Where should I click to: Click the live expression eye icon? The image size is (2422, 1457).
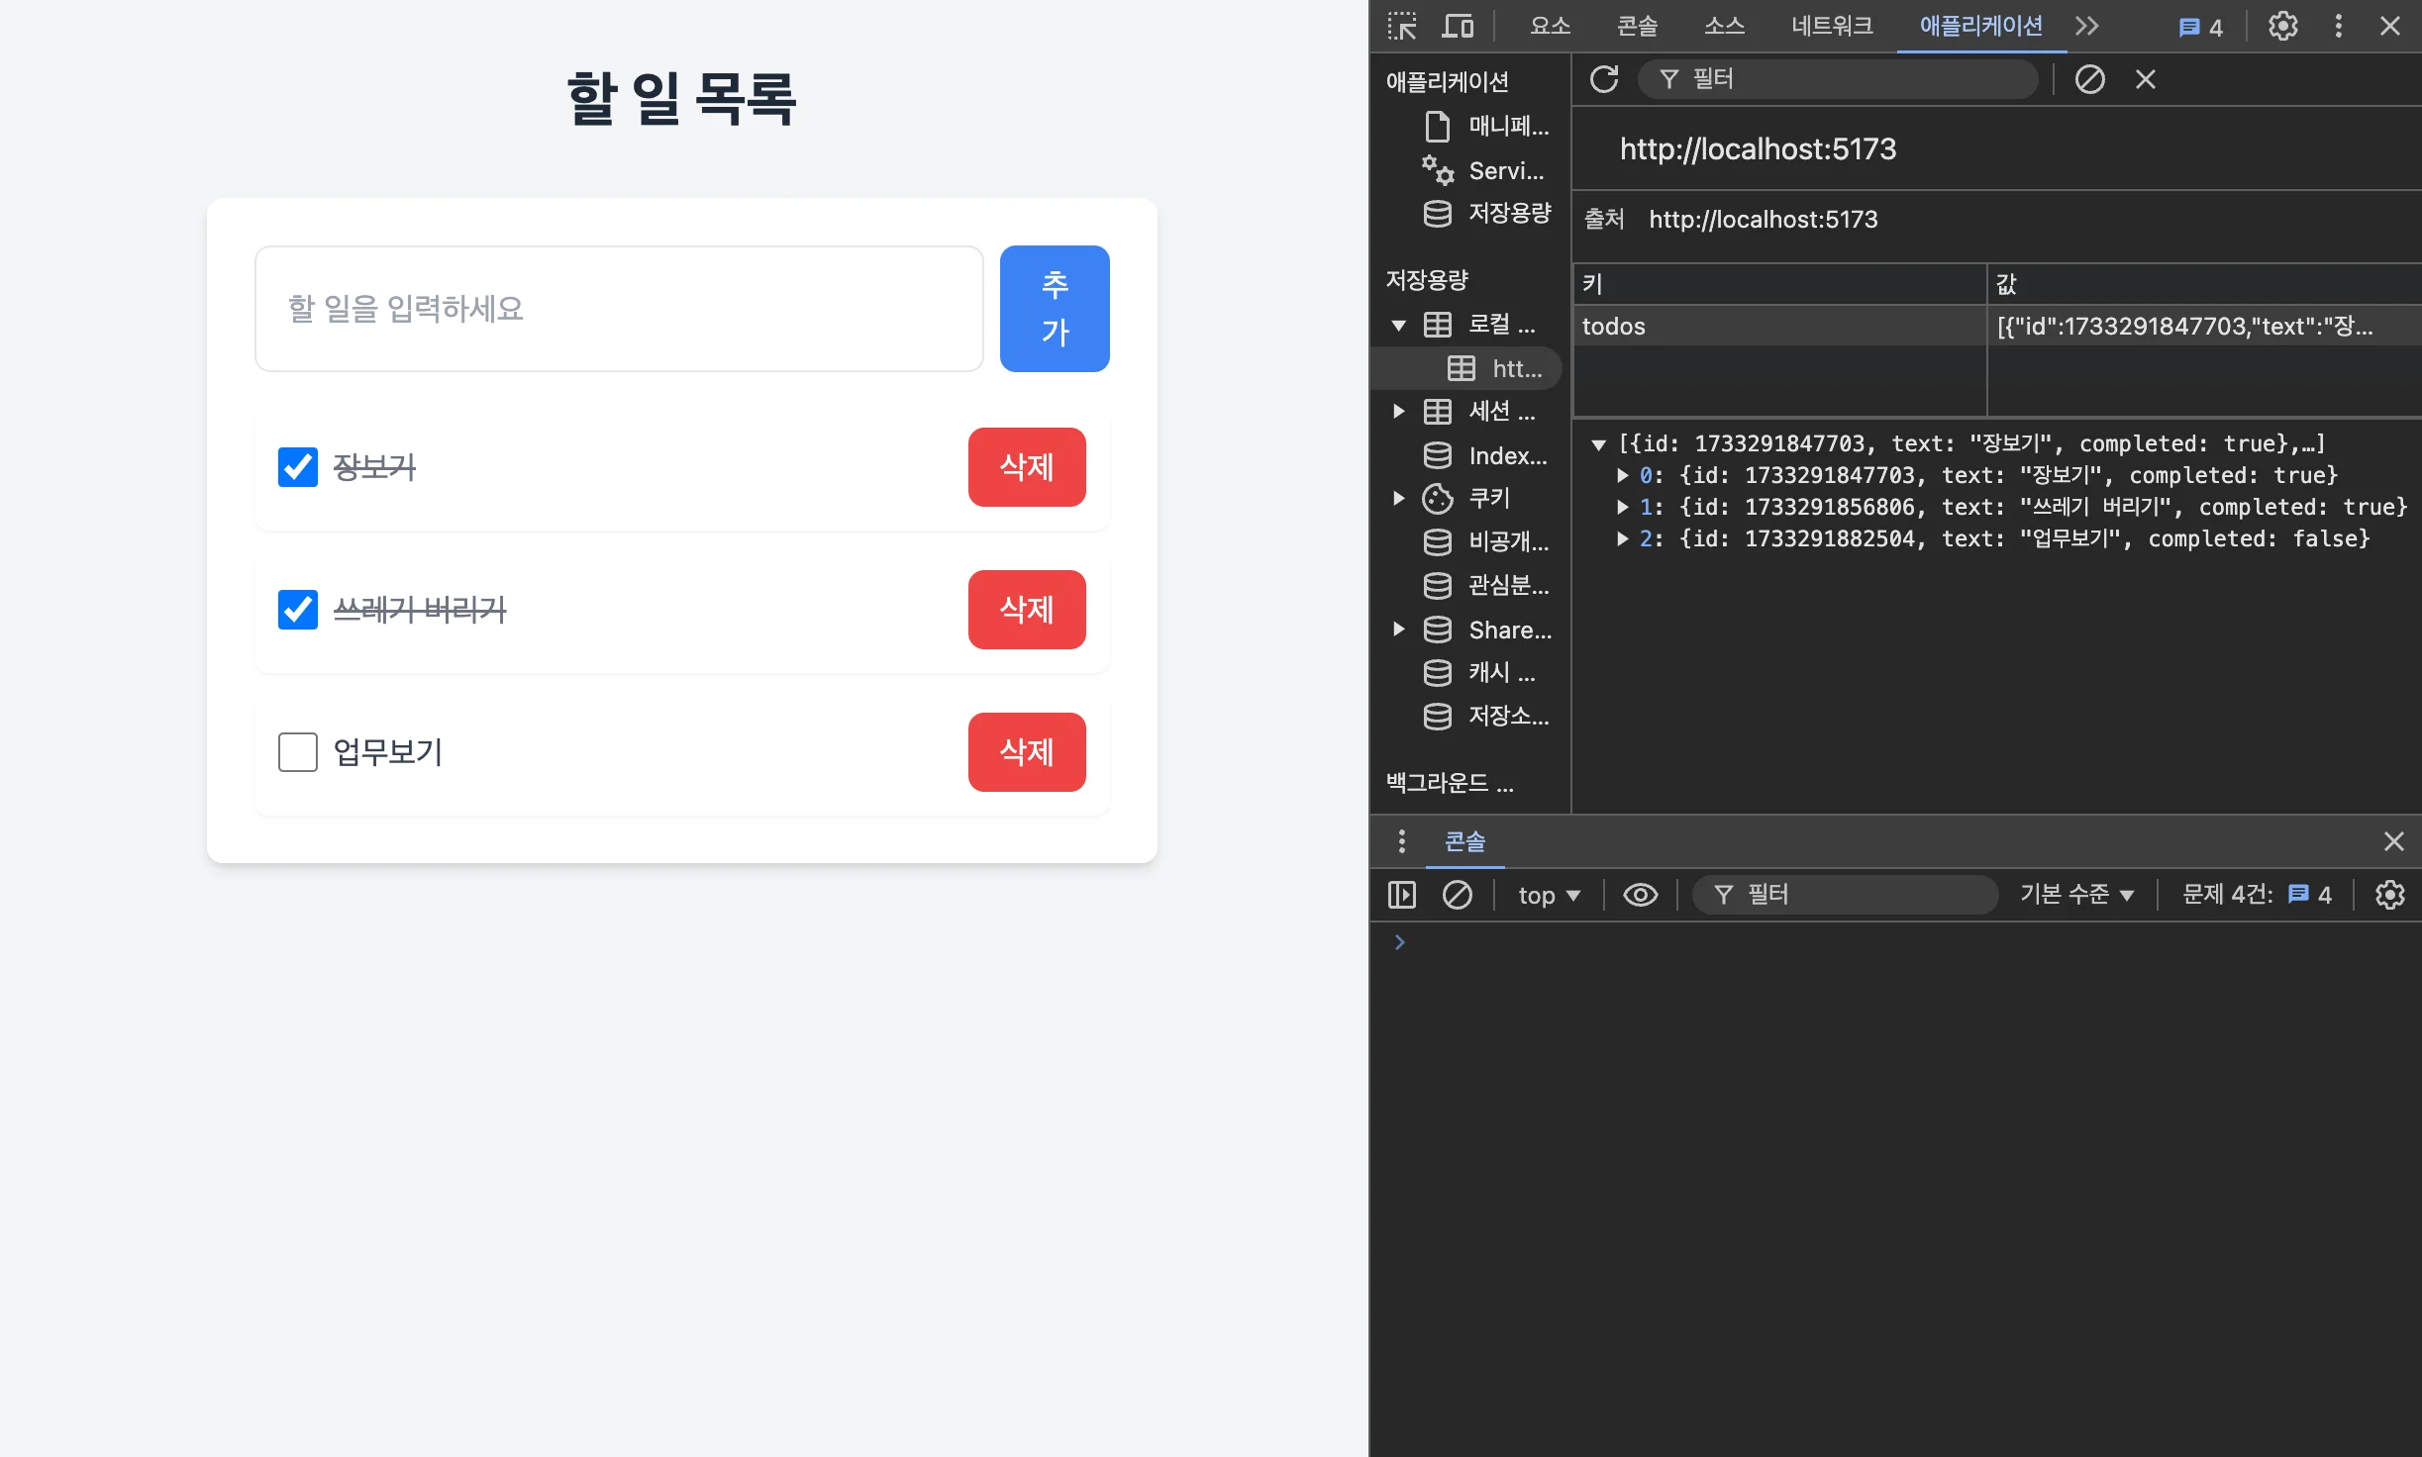tap(1640, 895)
